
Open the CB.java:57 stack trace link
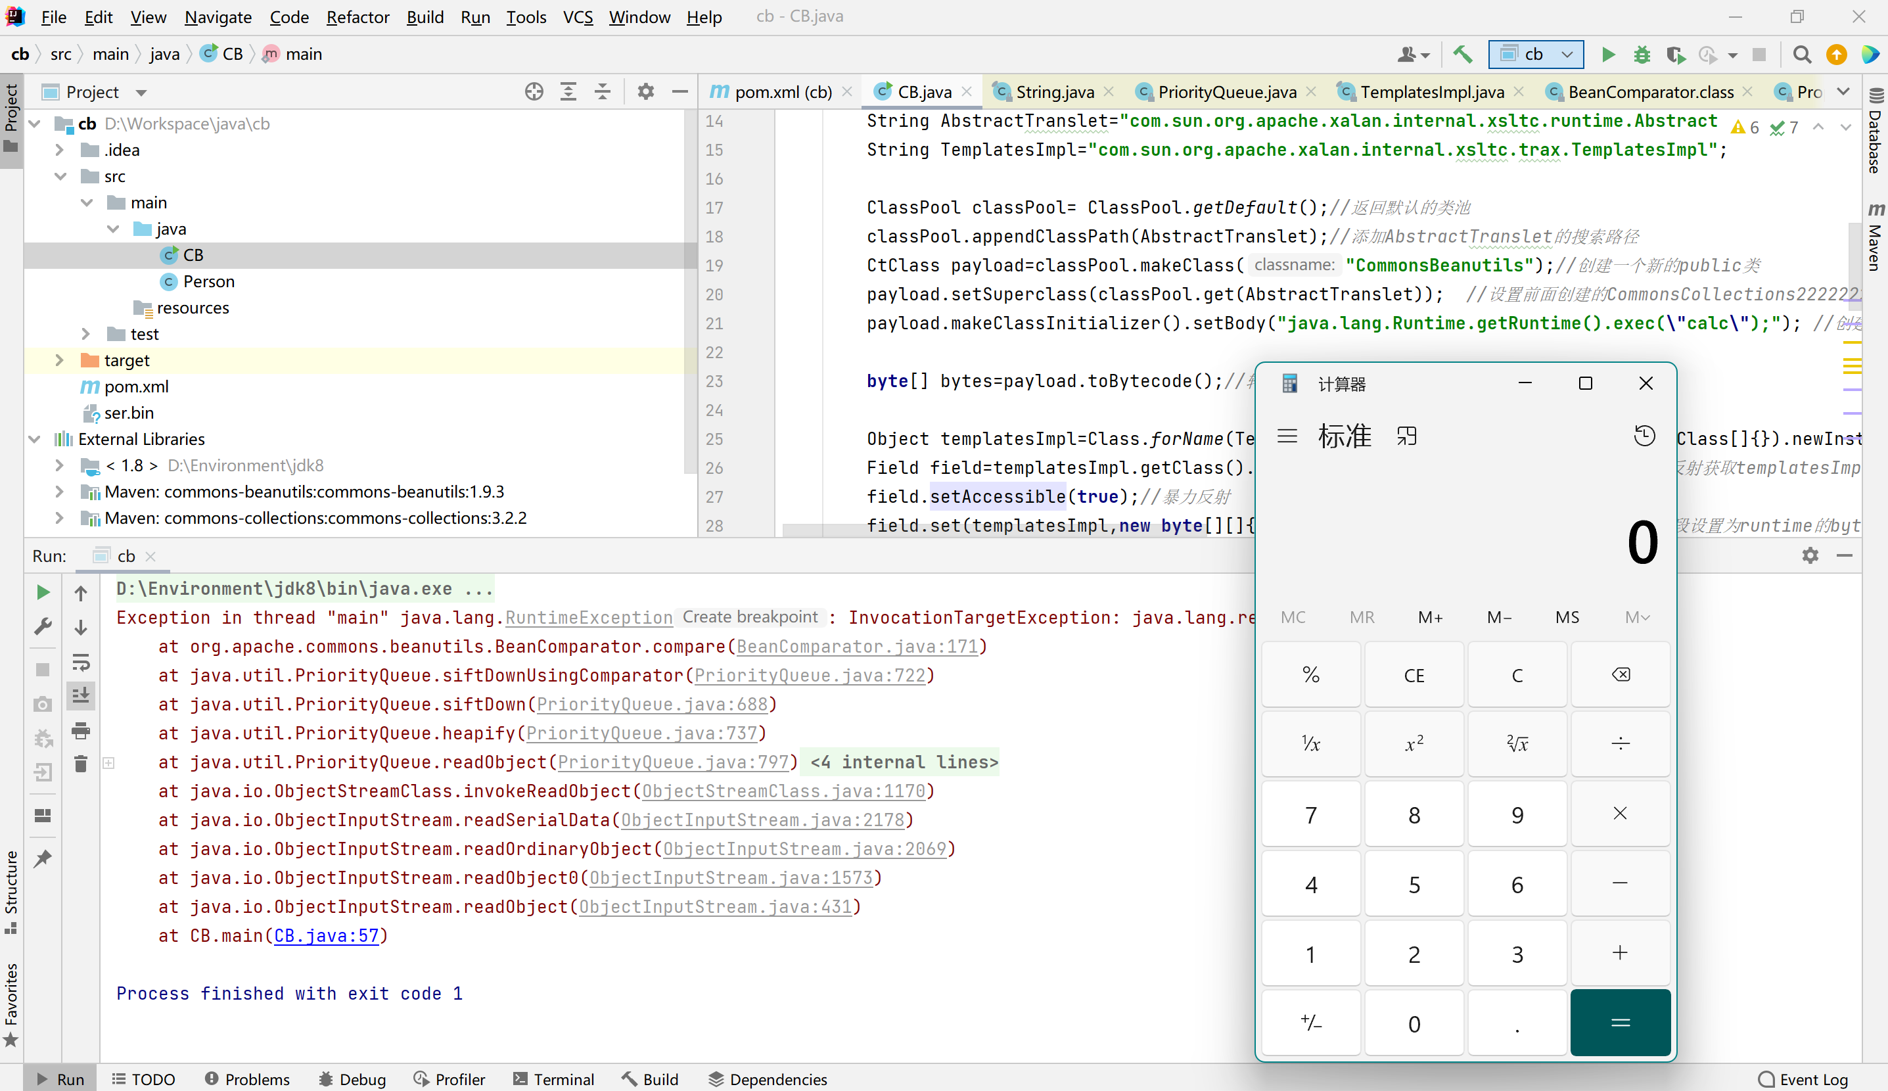pos(326,935)
